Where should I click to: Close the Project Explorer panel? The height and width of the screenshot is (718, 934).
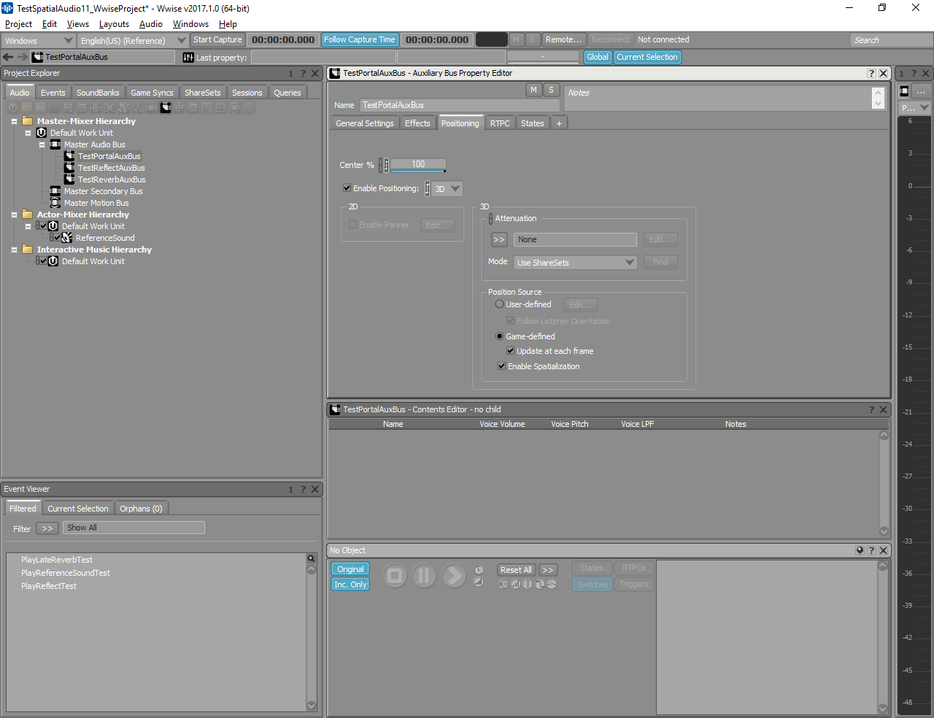pyautogui.click(x=315, y=74)
